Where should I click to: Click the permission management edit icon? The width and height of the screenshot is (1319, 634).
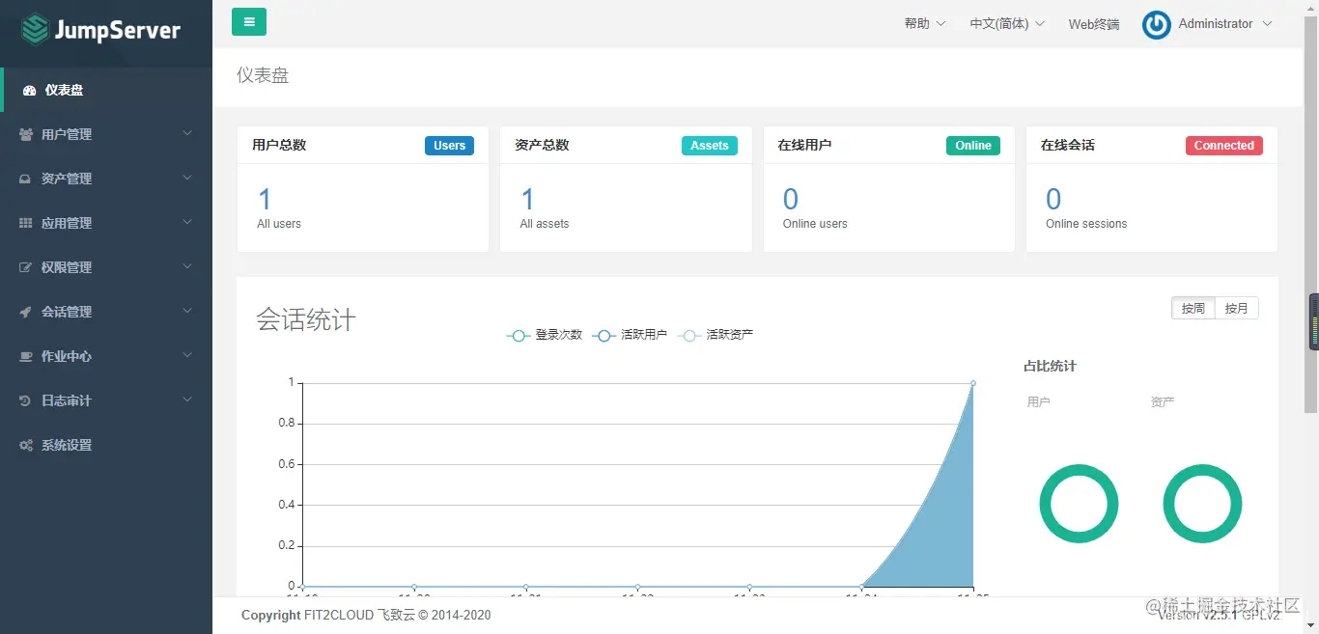(x=26, y=267)
